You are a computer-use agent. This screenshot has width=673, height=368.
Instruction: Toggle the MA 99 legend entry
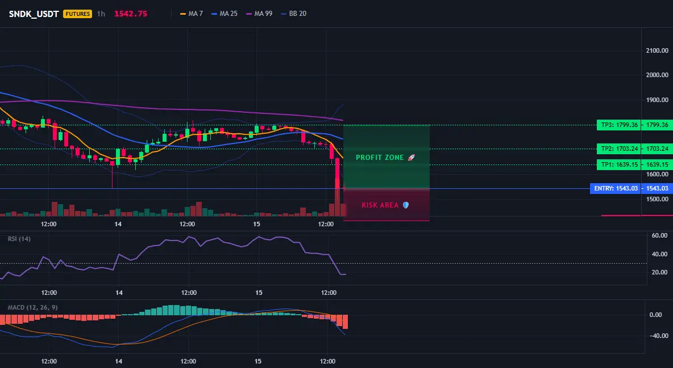(x=259, y=14)
